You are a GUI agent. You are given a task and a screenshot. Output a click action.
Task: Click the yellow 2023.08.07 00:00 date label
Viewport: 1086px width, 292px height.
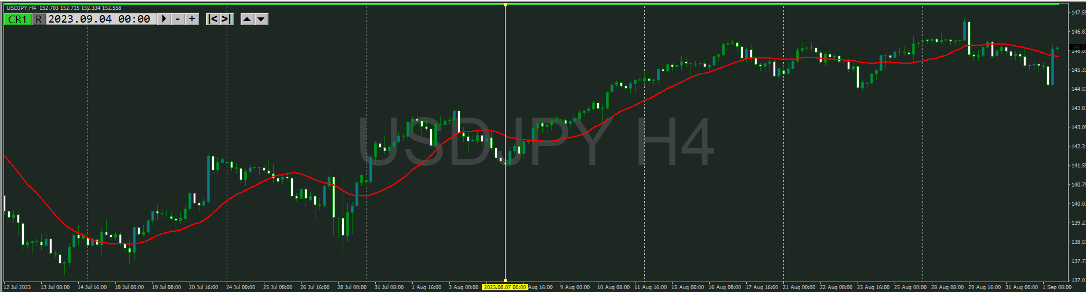(x=505, y=287)
